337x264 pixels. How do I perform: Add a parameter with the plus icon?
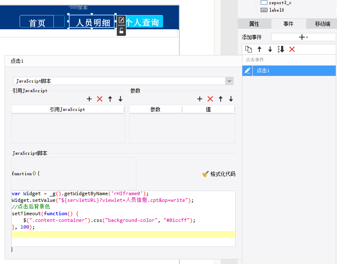click(x=200, y=99)
